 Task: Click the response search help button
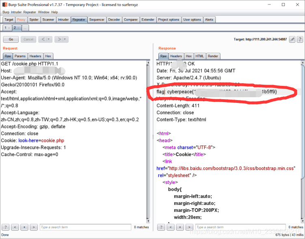[x=161, y=227]
